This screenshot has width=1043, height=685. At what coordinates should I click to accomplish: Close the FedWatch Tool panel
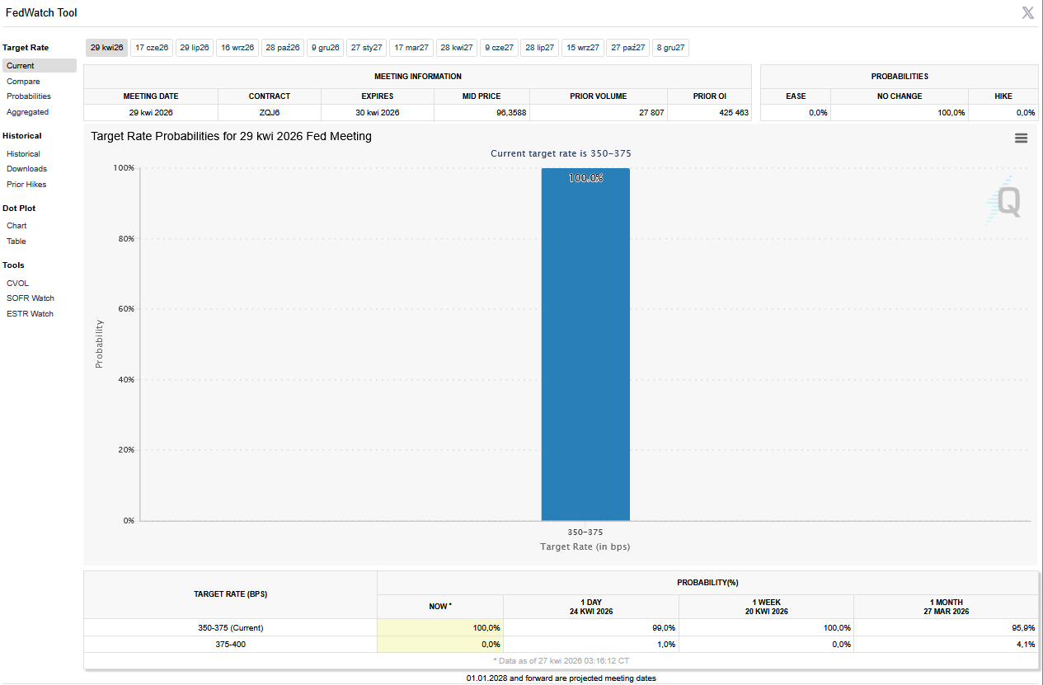tap(1027, 12)
